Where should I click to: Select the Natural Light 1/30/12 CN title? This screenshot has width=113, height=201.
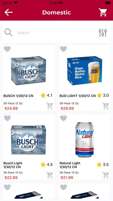coord(70,165)
